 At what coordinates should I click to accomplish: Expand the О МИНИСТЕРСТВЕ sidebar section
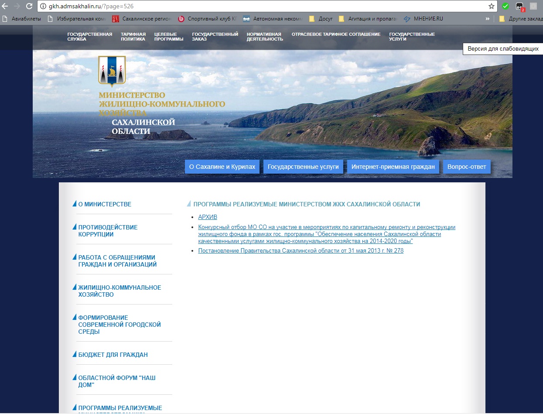pyautogui.click(x=105, y=204)
